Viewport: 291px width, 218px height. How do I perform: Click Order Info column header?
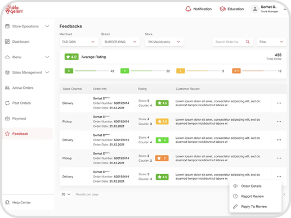(x=100, y=89)
